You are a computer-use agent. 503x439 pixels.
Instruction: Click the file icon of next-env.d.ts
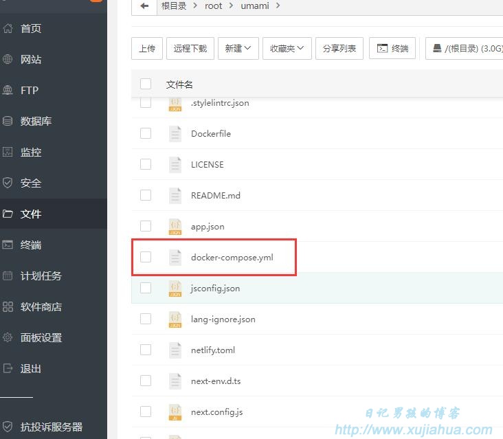[x=175, y=381]
